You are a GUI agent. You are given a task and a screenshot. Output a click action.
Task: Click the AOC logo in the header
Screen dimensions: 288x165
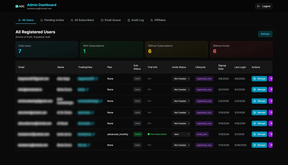(x=20, y=6)
